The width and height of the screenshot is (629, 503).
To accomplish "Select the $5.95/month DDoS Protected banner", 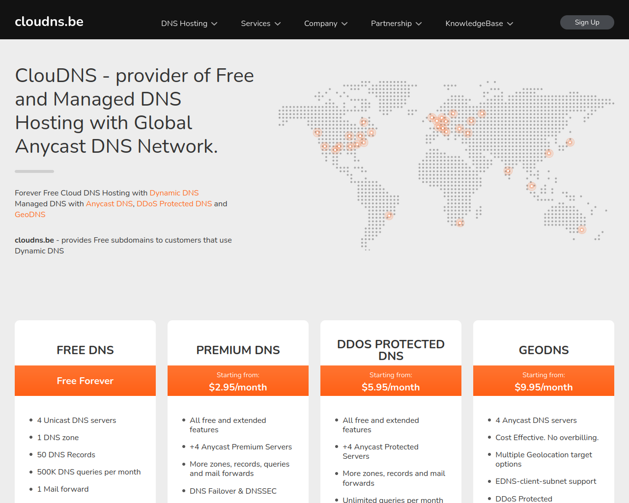I will click(x=391, y=381).
